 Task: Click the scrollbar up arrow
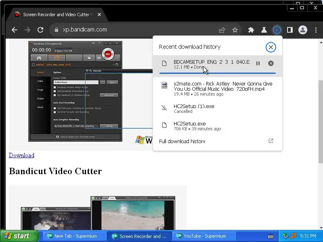[x=321, y=42]
